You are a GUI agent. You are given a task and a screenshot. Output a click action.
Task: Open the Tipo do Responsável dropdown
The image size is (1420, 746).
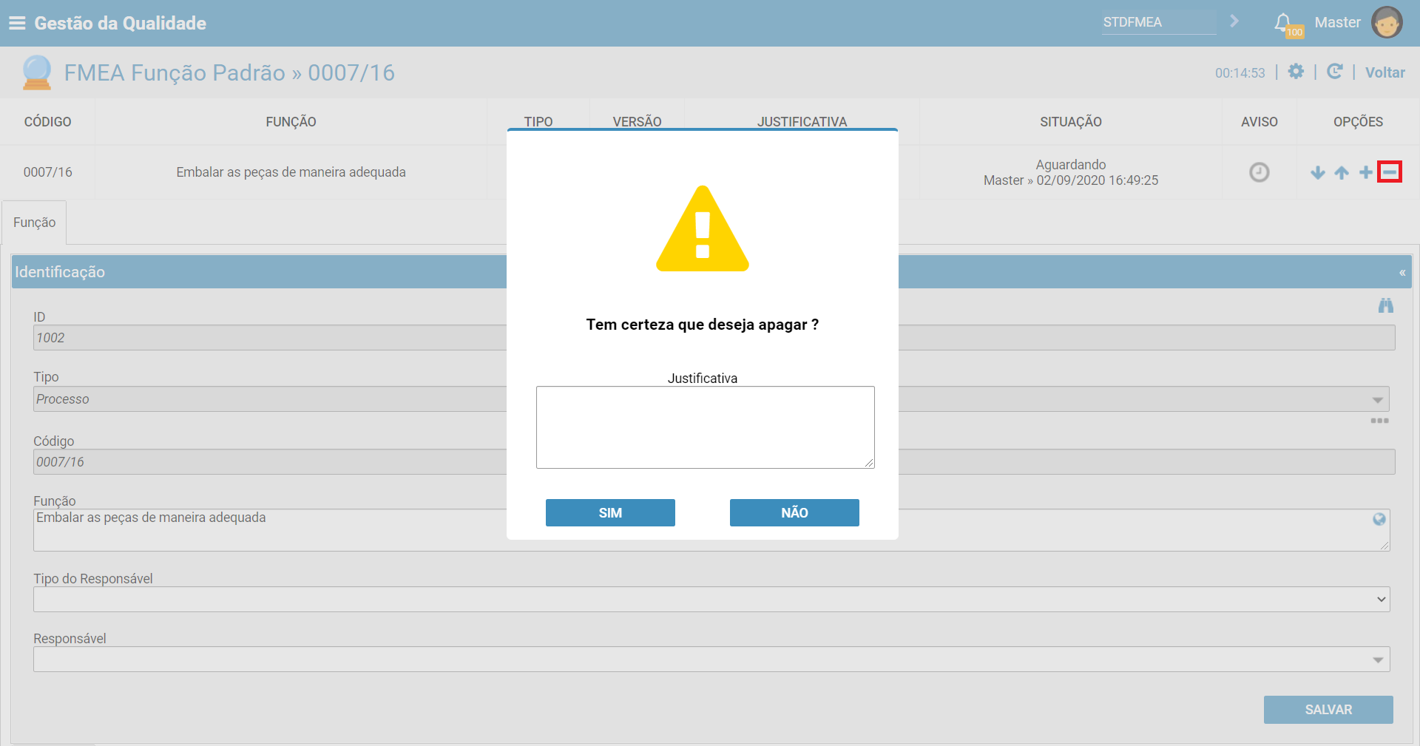click(711, 600)
